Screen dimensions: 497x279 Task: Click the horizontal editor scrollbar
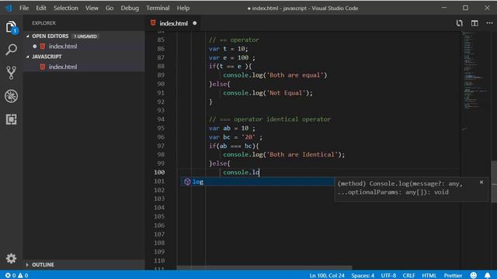click(x=264, y=267)
